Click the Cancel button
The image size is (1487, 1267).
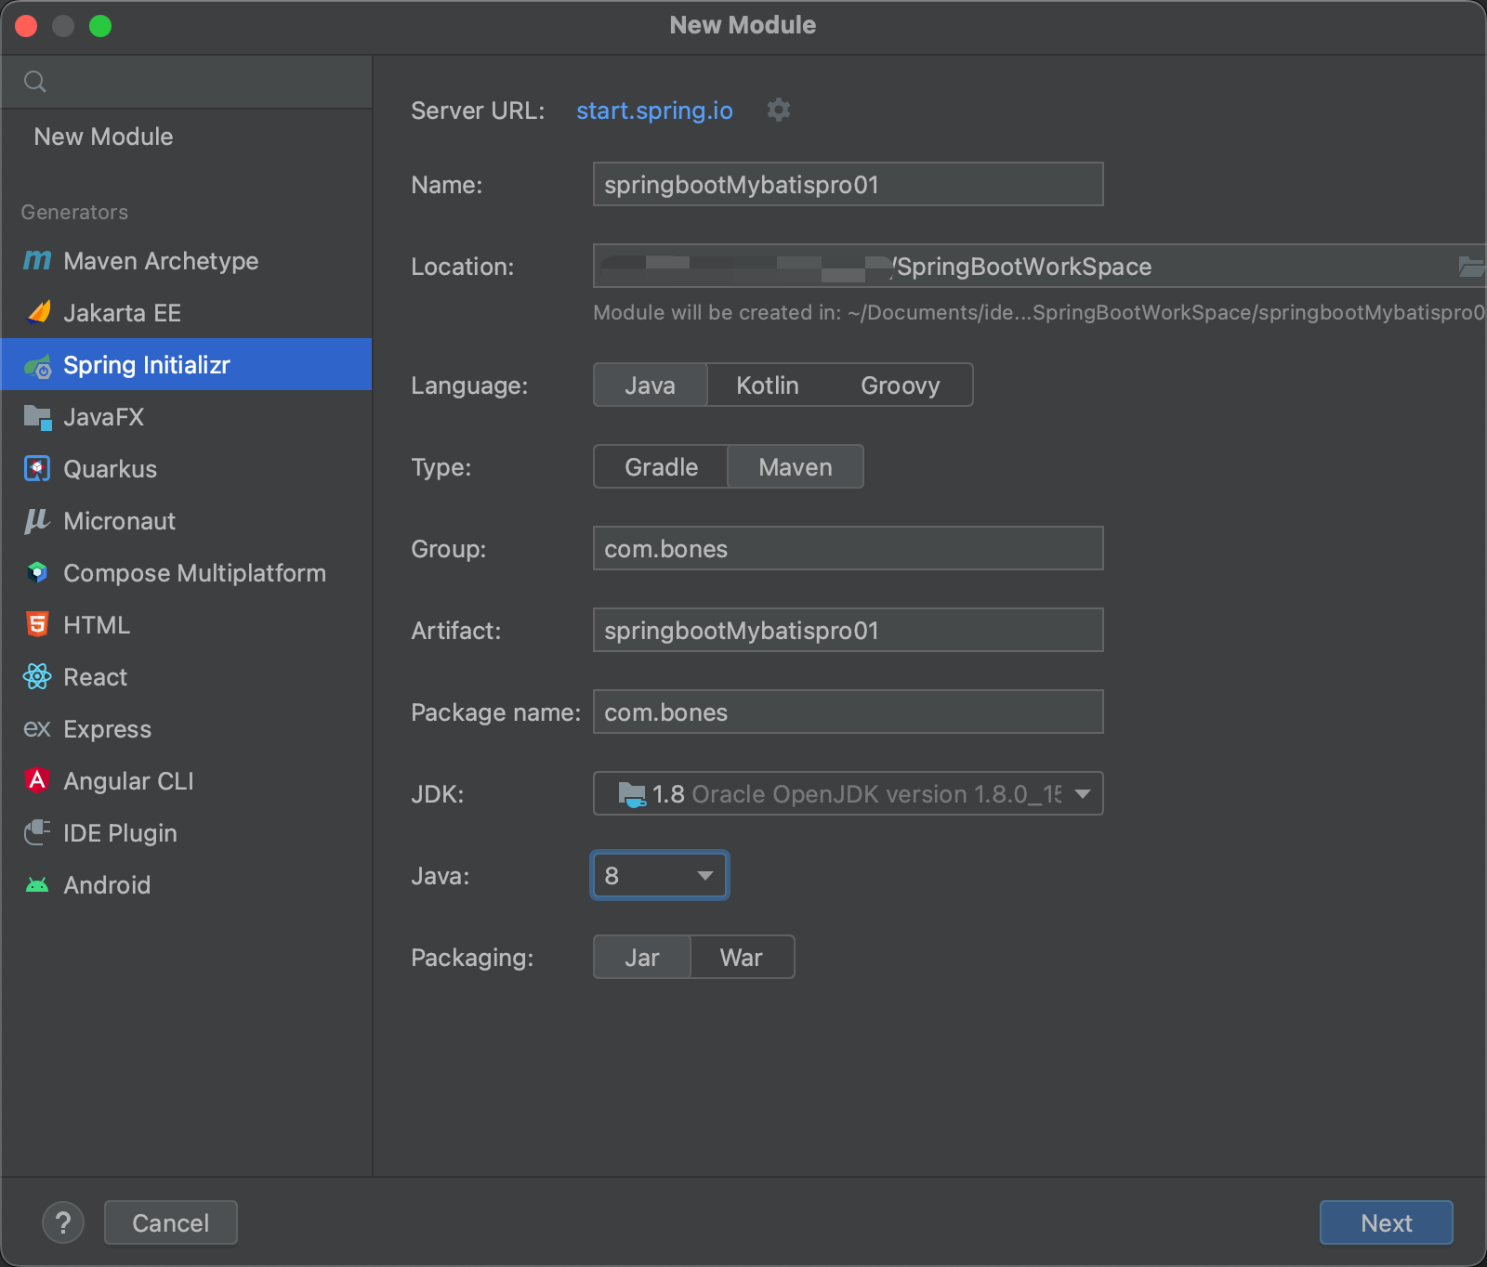tap(171, 1222)
